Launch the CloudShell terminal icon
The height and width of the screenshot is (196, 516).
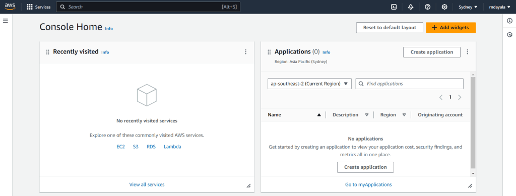coord(394,7)
